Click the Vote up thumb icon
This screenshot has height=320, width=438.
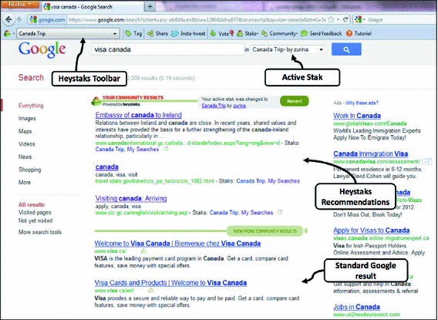tap(214, 33)
